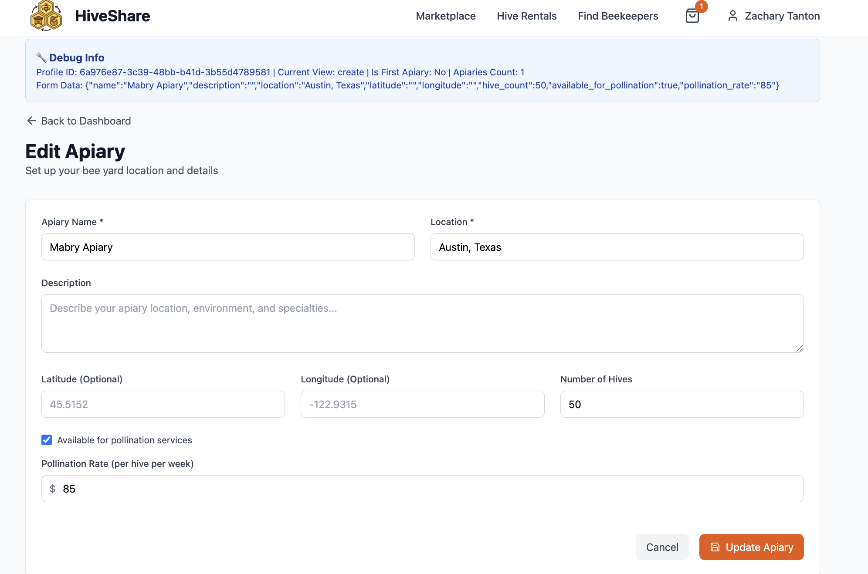Click the Location input field

tap(617, 247)
